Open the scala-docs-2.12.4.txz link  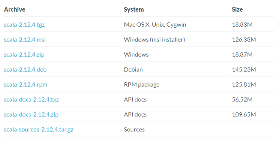31,100
